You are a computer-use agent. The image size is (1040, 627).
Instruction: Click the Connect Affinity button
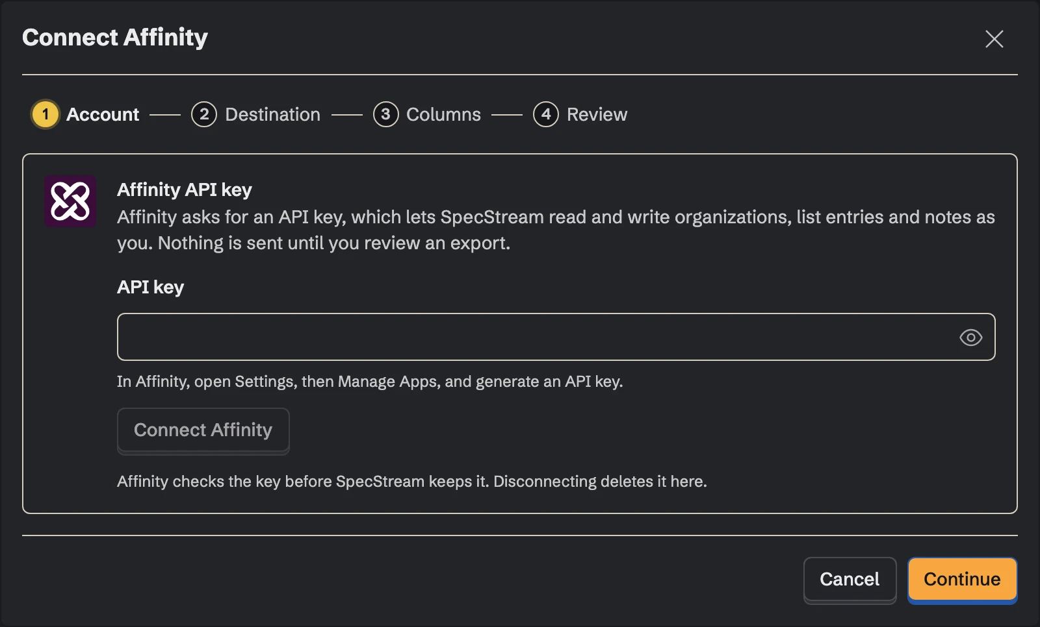pos(203,430)
